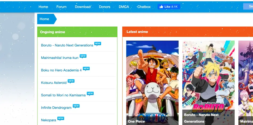This screenshot has height=125, width=253.
Task: Click the Ongoing anime section header
Action: (x=77, y=32)
